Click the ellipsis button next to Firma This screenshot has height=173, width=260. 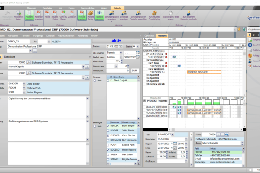222,135
